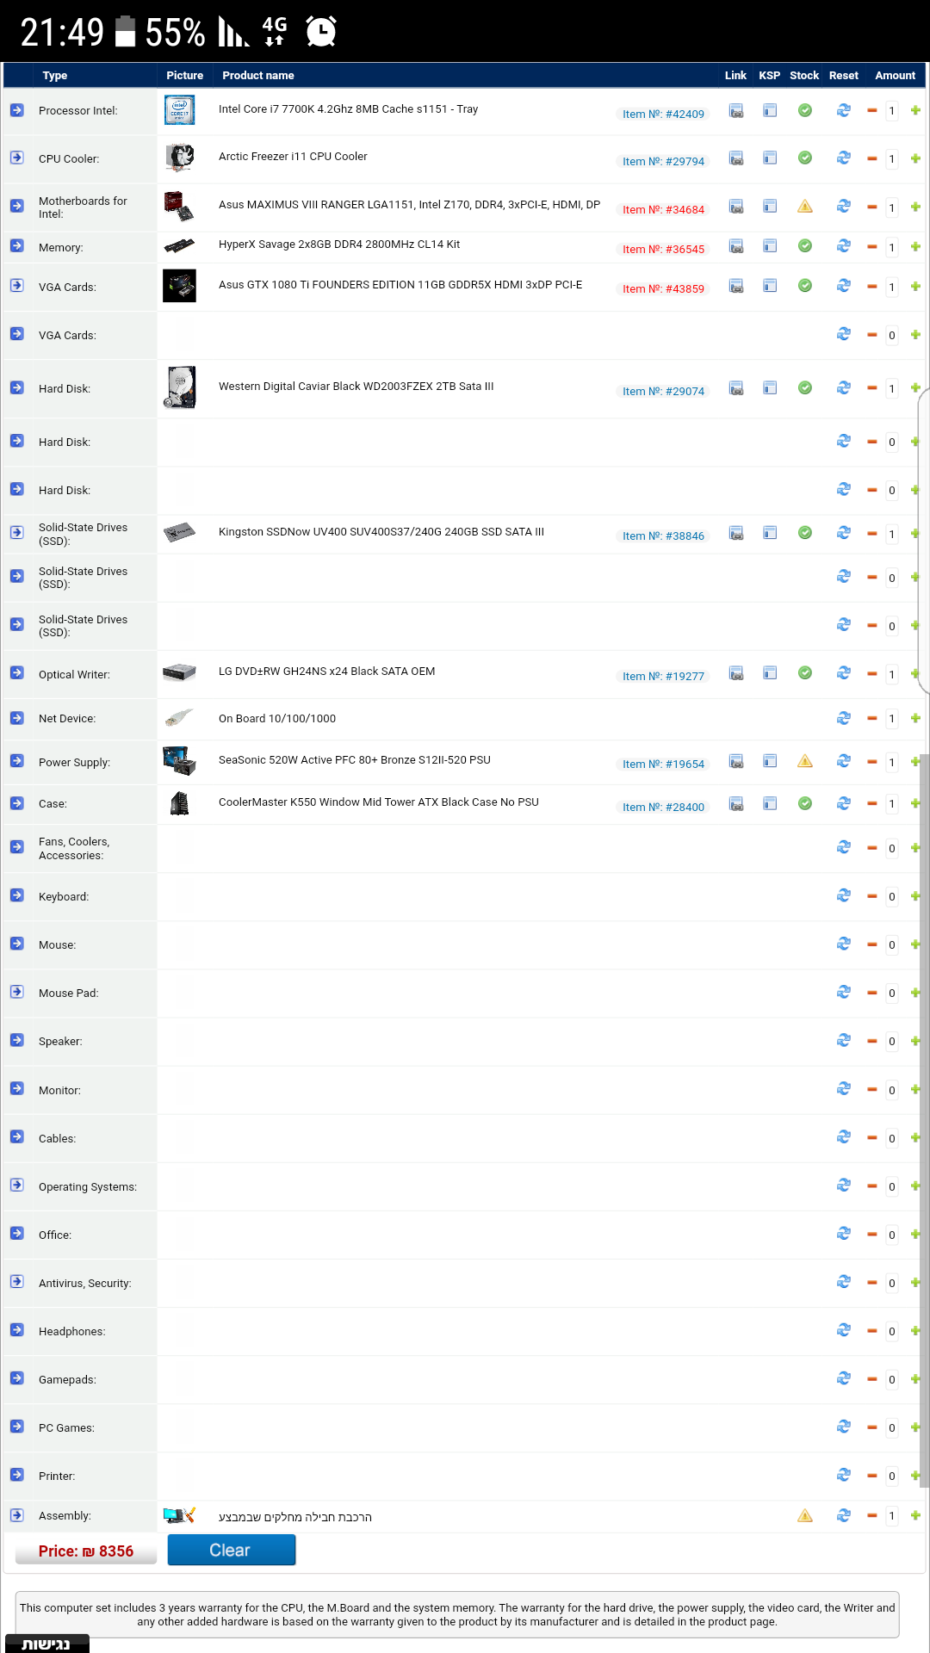The width and height of the screenshot is (930, 1653).
Task: Open link icon for Kingston SSDNow UV400
Action: pyautogui.click(x=736, y=533)
